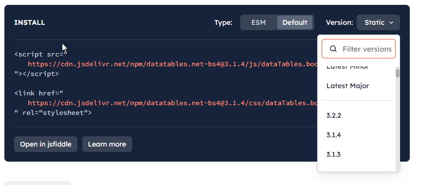
Task: Click the dataTables JS CDN URL
Action: [172, 64]
